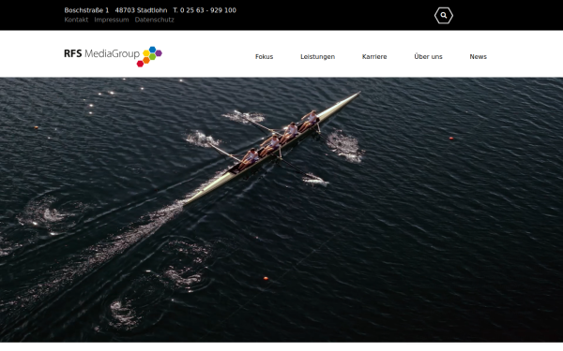Viewport: 563px width, 351px height.
Task: Select the text 48703 Stadtlohn
Action: coord(141,10)
